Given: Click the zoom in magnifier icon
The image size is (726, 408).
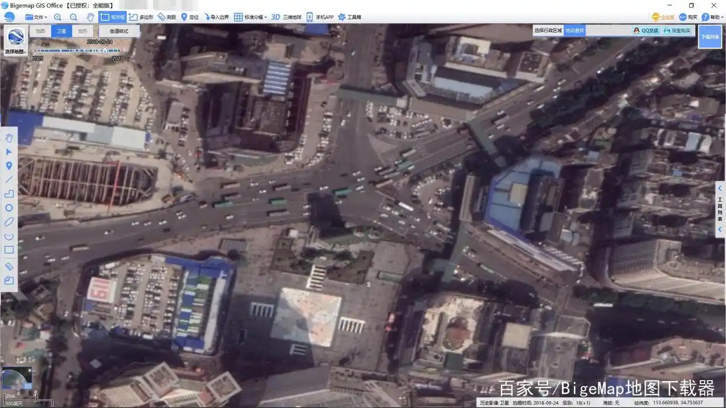Looking at the screenshot, I should click(x=57, y=17).
